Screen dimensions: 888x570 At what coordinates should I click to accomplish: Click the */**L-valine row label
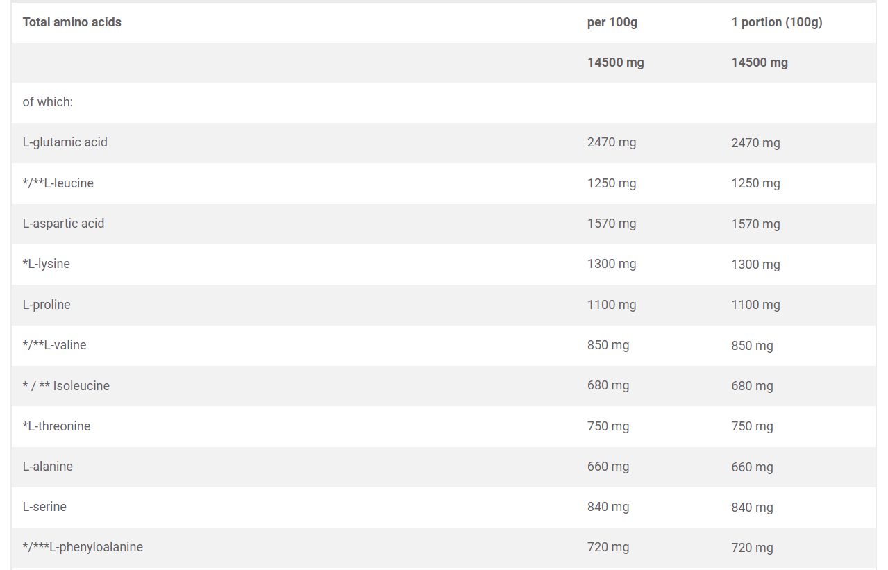pyautogui.click(x=54, y=345)
